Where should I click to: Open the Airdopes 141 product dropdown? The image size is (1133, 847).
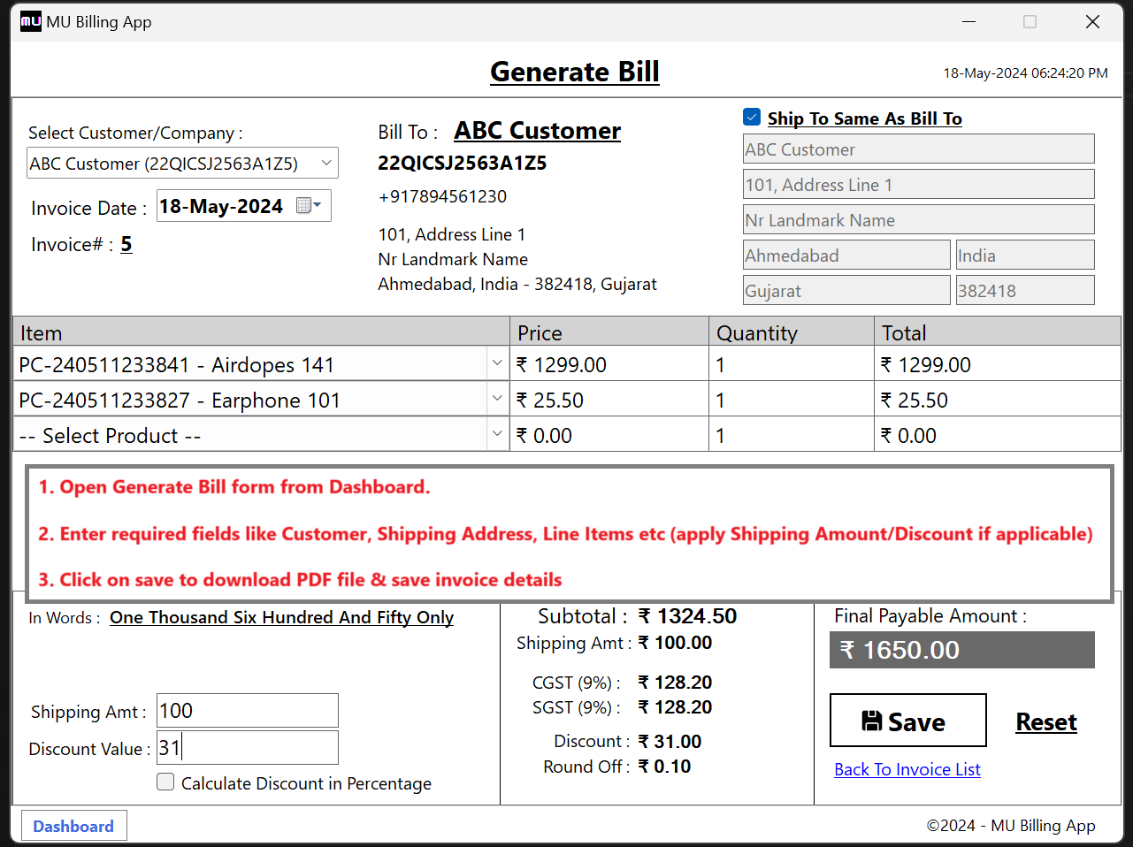496,363
